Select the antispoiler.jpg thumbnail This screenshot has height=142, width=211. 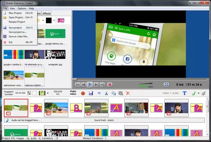coord(55,54)
